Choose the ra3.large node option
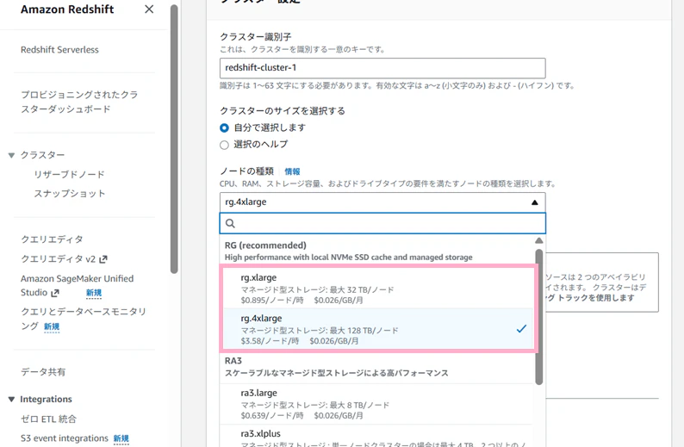 coord(376,404)
